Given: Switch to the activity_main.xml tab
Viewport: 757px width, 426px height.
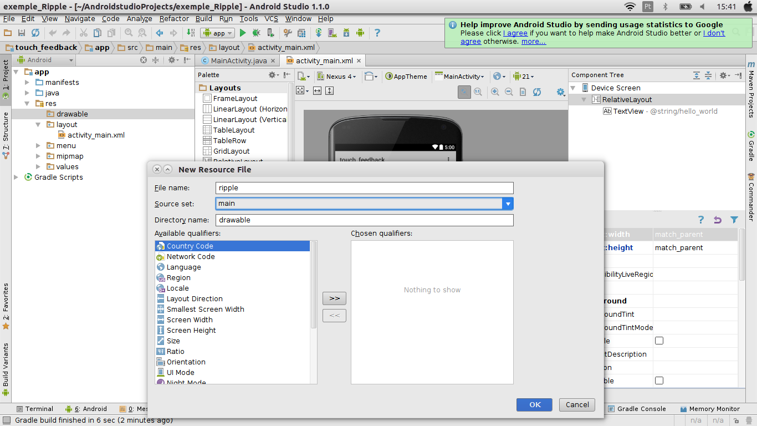Looking at the screenshot, I should pos(324,61).
